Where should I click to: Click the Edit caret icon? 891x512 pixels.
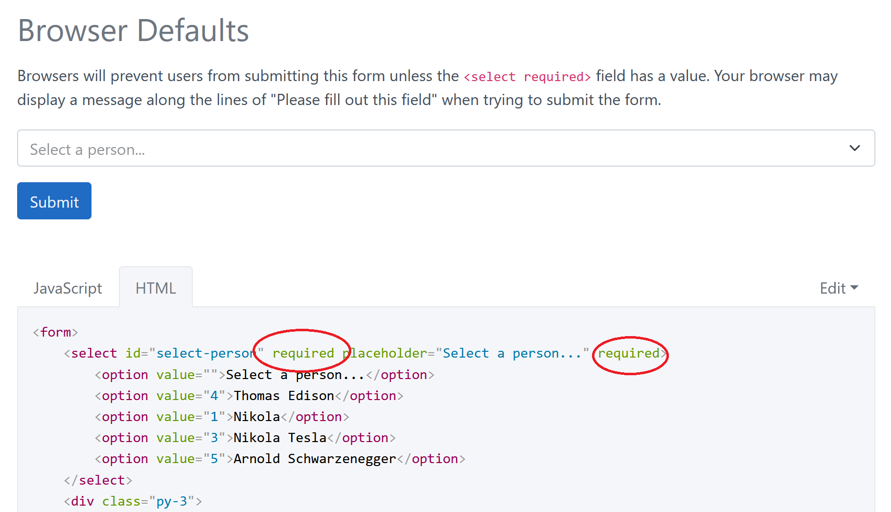pyautogui.click(x=855, y=288)
